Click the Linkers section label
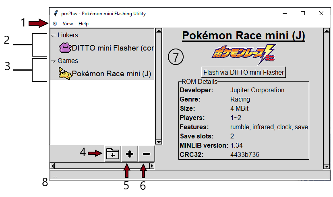Viewport: 333px width, 197px height. click(x=68, y=35)
